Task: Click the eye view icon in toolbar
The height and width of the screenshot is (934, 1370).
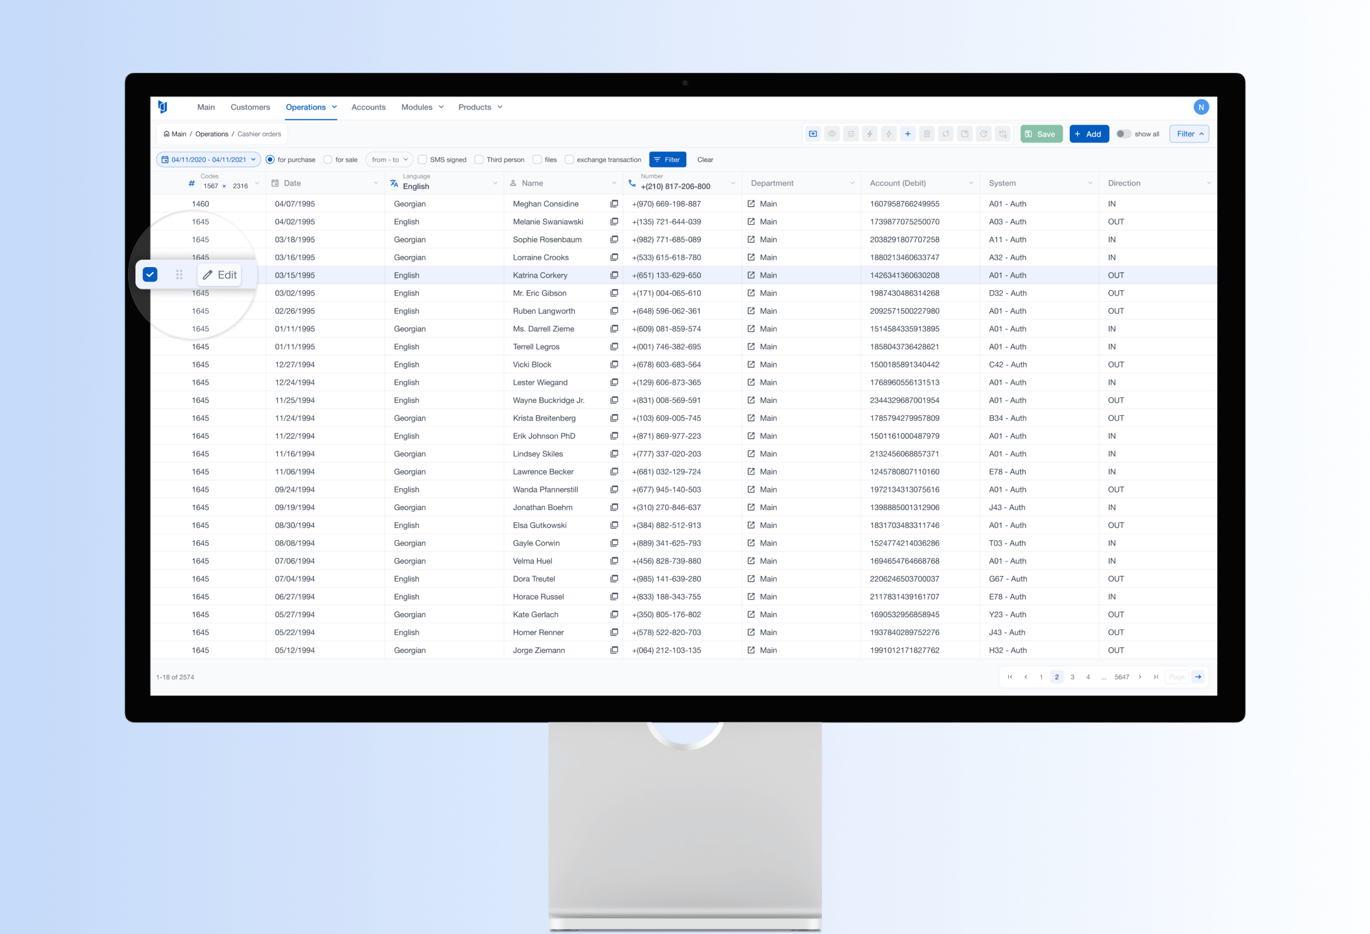Action: pyautogui.click(x=832, y=134)
